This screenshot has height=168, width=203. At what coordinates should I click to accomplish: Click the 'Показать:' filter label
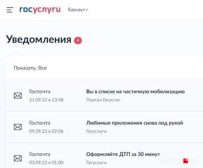pyautogui.click(x=25, y=68)
